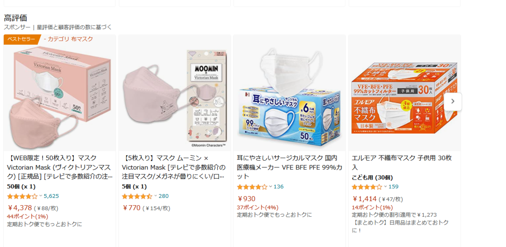Open the orange エルモア mask box image
Image resolution: width=506 pixels, height=247 pixels.
[404, 93]
